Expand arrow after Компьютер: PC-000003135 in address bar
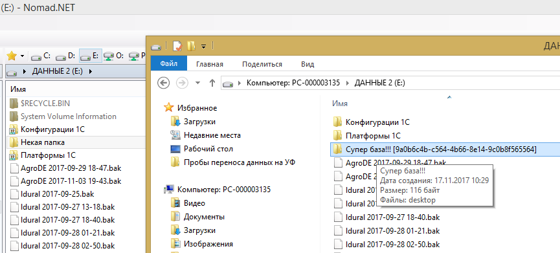The width and height of the screenshot is (560, 253). pos(347,83)
